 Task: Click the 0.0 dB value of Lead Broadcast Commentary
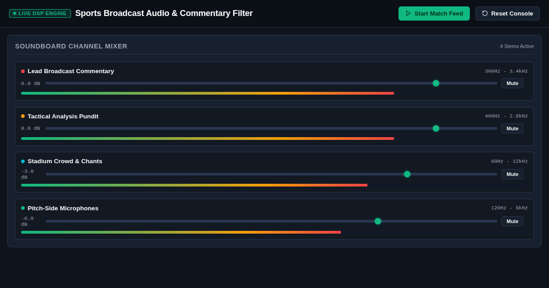tap(31, 84)
